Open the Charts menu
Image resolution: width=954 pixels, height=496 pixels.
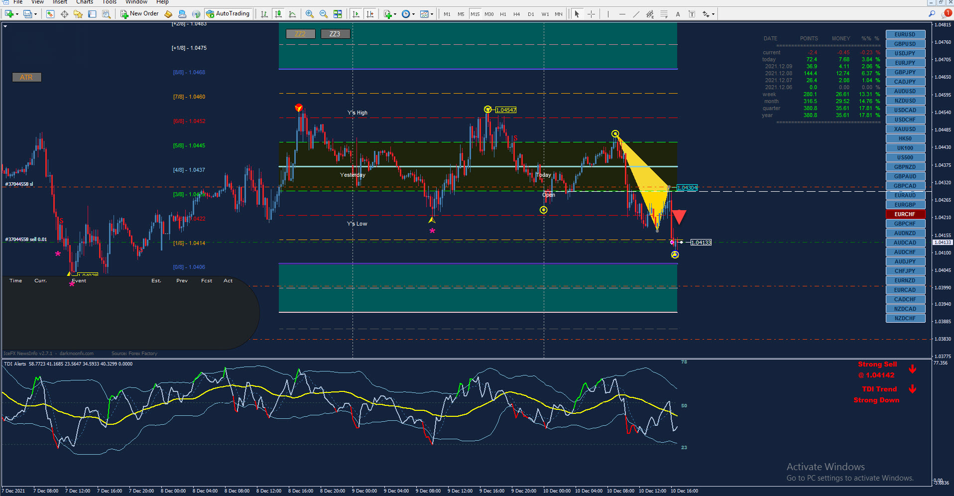pyautogui.click(x=85, y=2)
